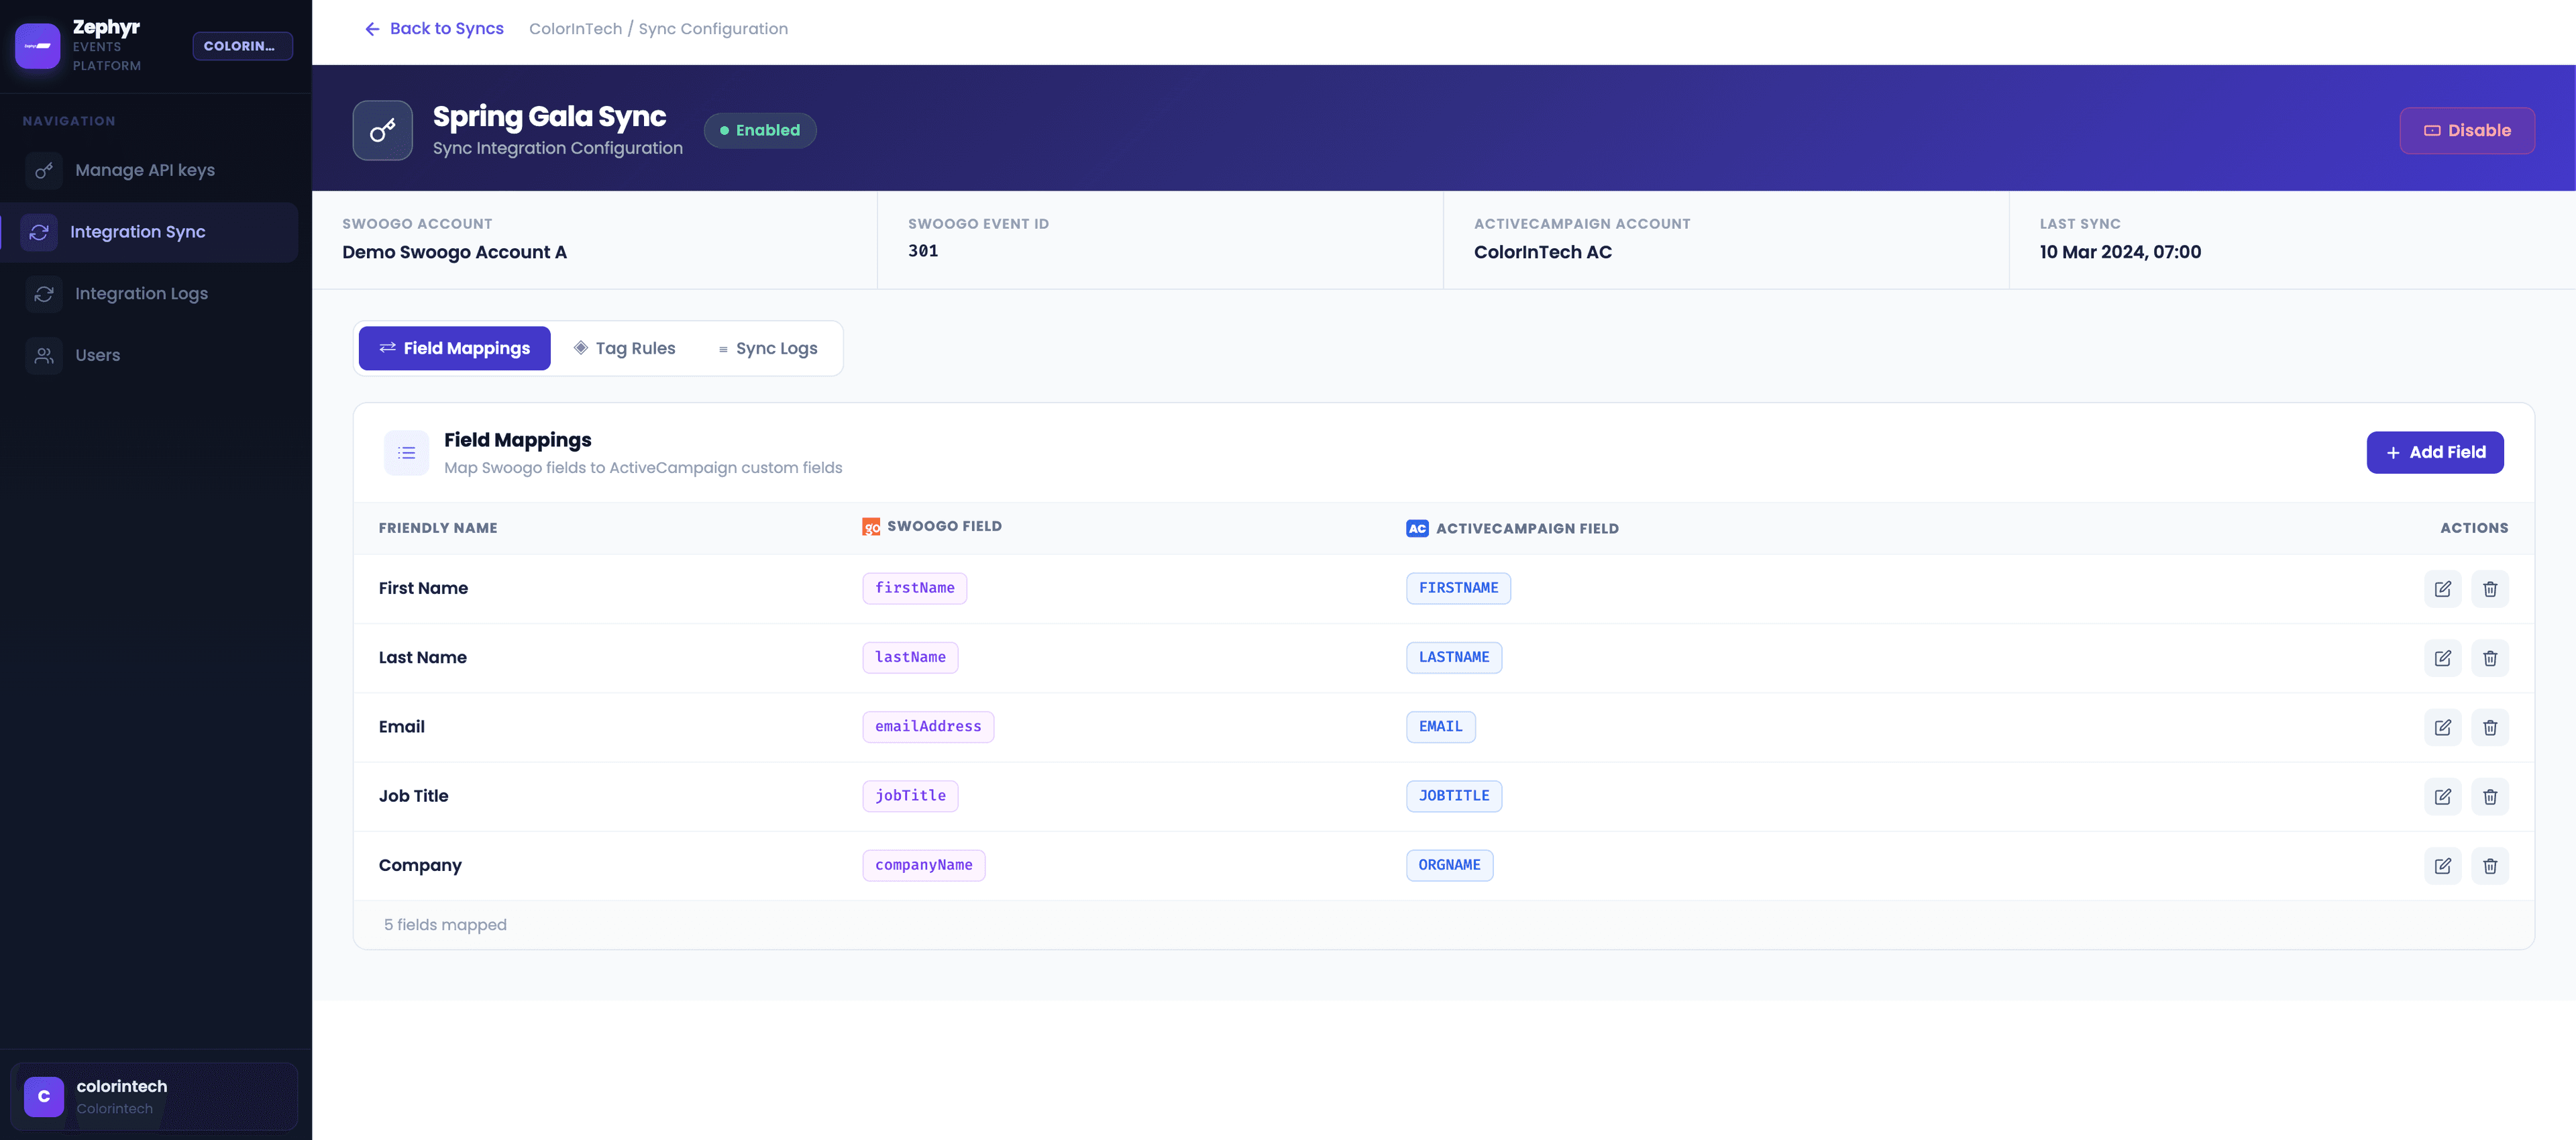The image size is (2576, 1140).
Task: Open the Sync Logs tab
Action: [x=767, y=348]
